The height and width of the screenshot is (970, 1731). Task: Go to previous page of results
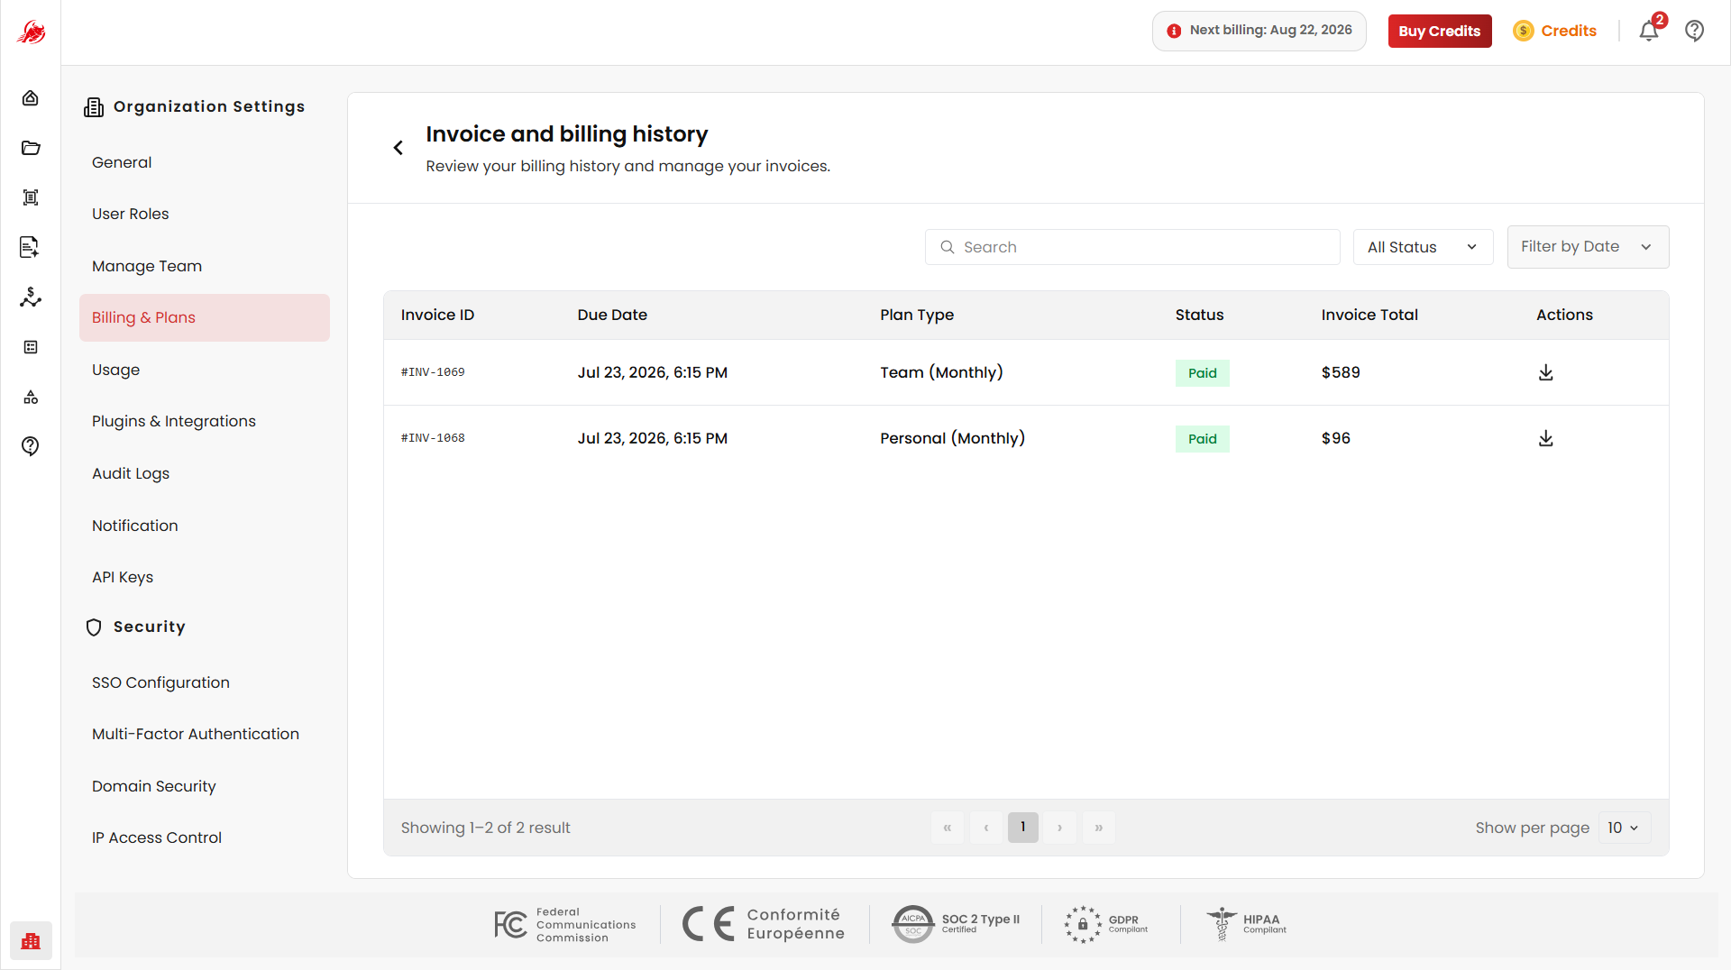point(986,828)
